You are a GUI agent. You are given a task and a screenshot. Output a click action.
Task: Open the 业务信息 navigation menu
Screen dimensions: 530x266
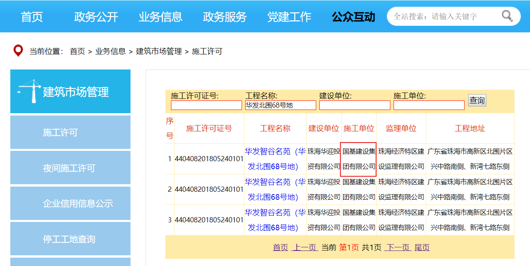click(x=160, y=17)
